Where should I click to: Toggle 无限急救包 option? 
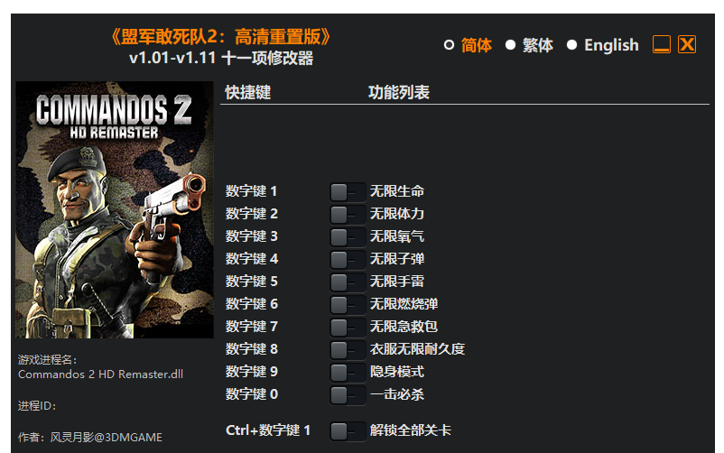click(348, 328)
